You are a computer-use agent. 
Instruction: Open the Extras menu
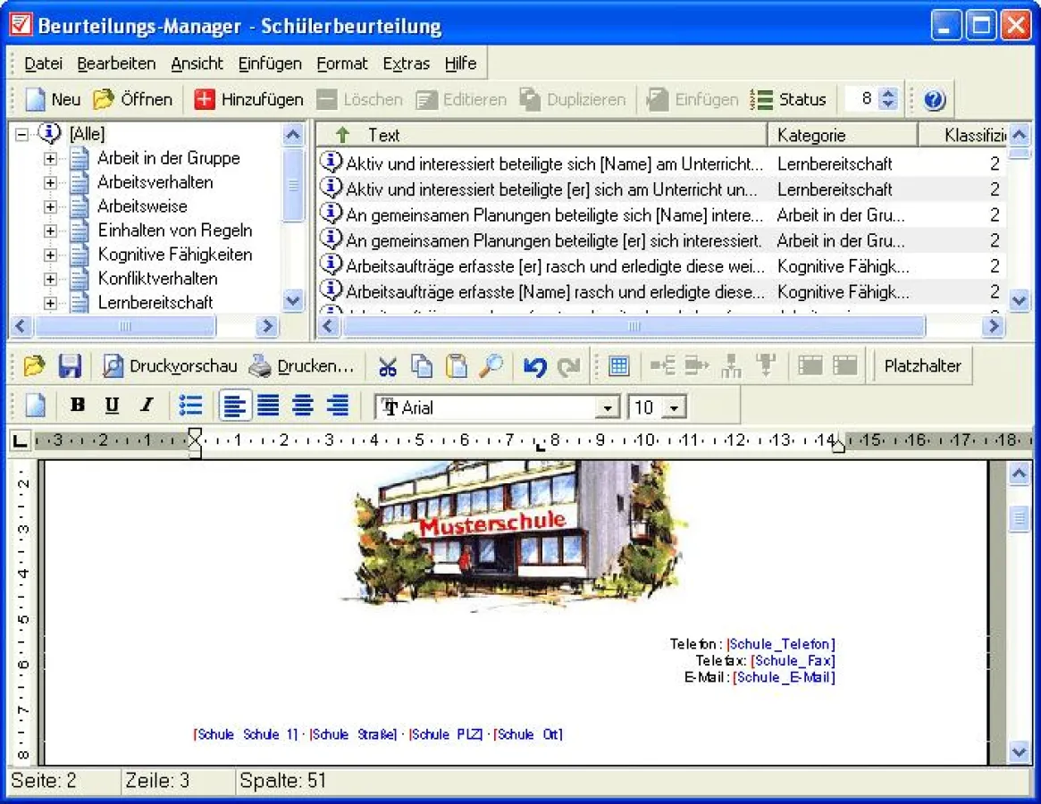(406, 63)
